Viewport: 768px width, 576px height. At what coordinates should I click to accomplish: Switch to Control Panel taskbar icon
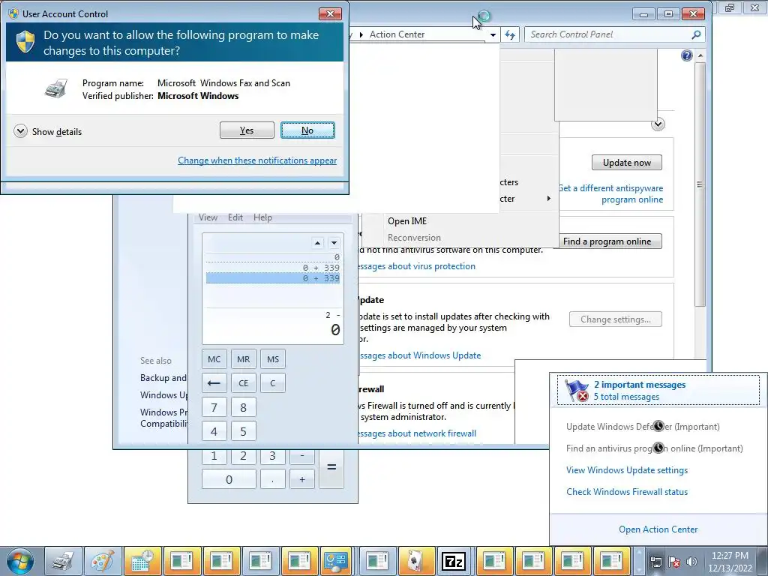(x=335, y=561)
